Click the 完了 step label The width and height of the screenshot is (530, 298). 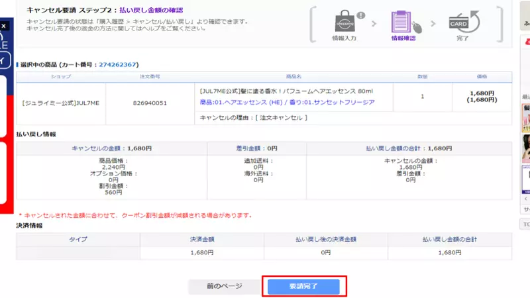(462, 39)
